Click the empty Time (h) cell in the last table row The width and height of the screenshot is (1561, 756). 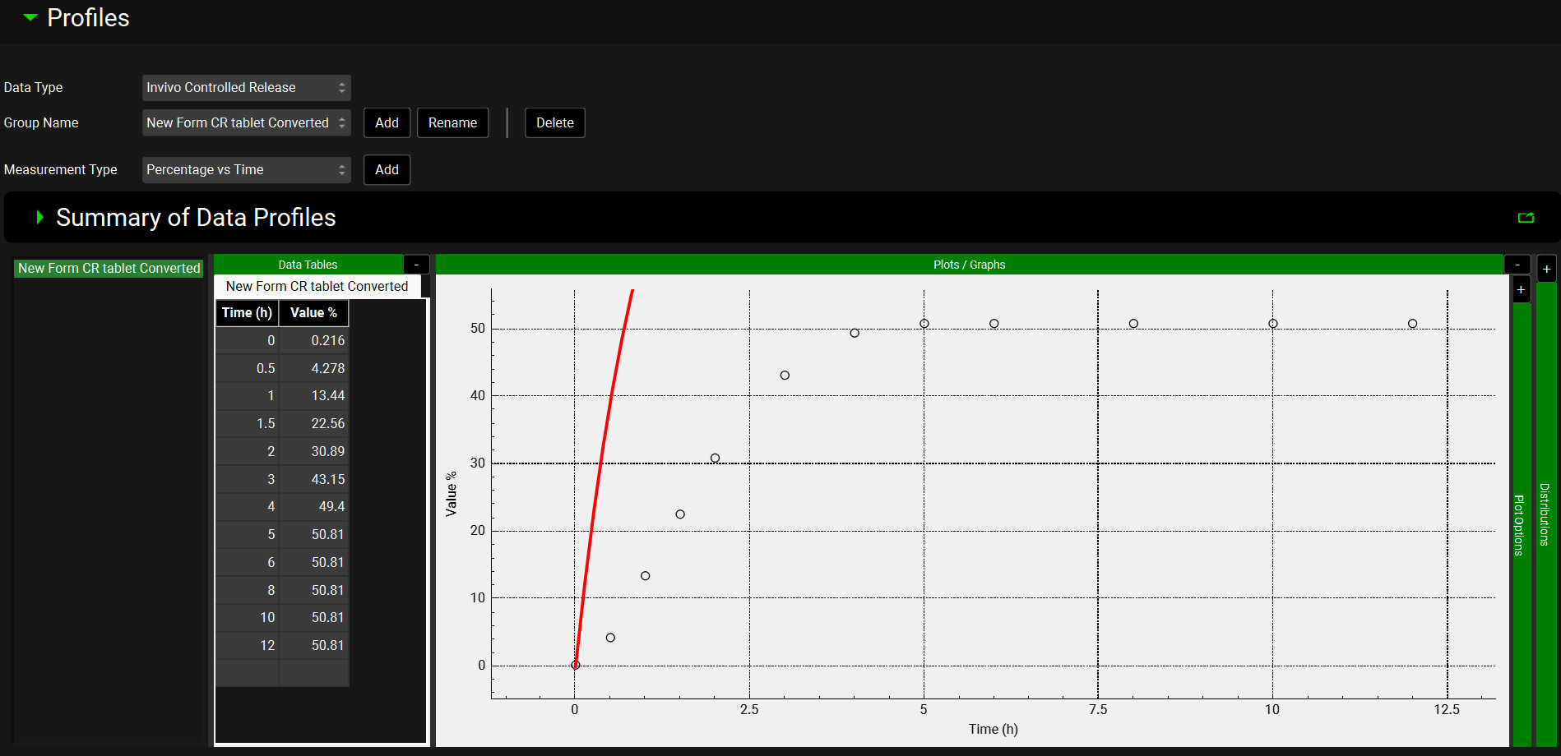click(x=247, y=673)
